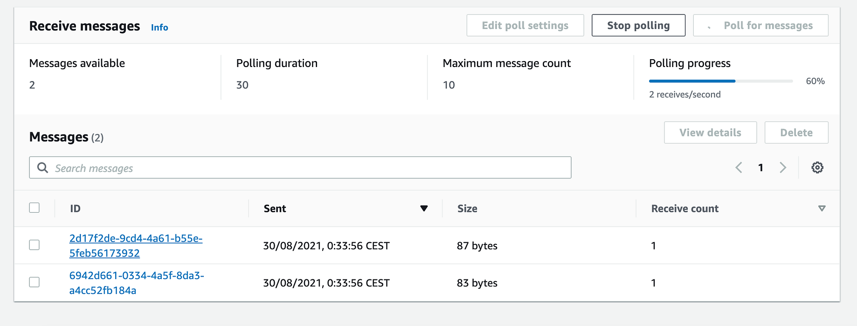Click the 2 receives/second text
This screenshot has width=857, height=326.
[x=685, y=95]
